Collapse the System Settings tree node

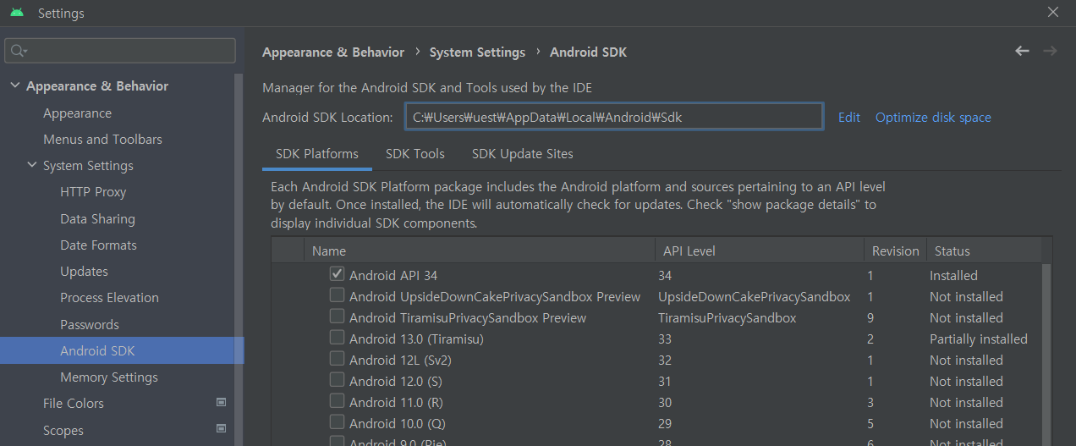(32, 166)
